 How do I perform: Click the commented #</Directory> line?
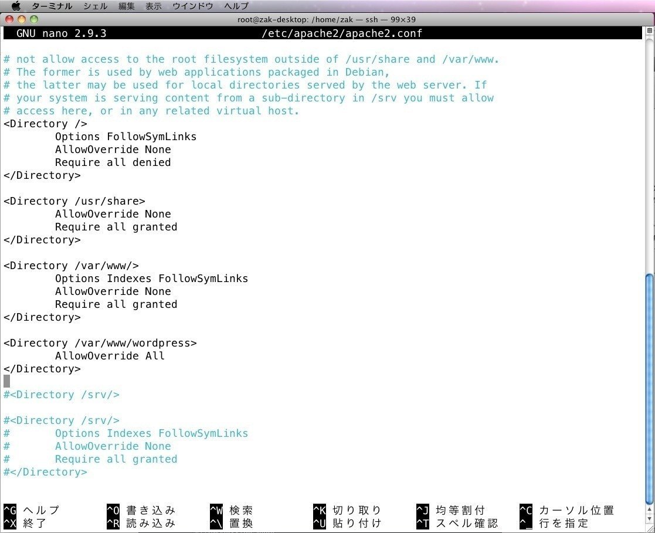(x=46, y=472)
